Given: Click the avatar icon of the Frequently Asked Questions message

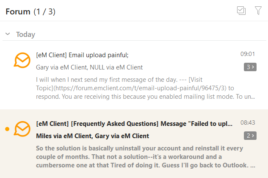Looking at the screenshot, I should (22, 129).
